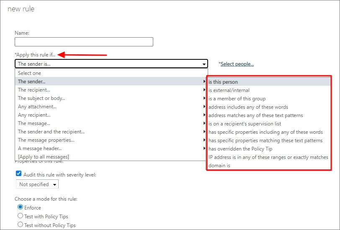This screenshot has height=230, width=340.
Task: Expand submenu arrow beside 'The subject or body...'
Action: pyautogui.click(x=204, y=98)
